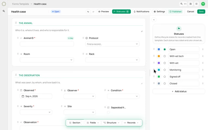Click drag handle of Open status row

(x=154, y=49)
